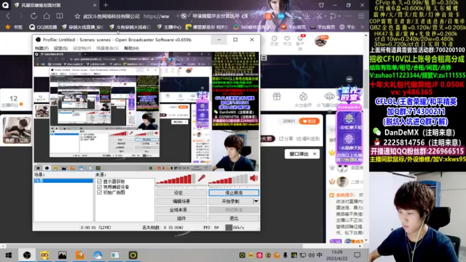Open the gift box icon
Screen dimensions: 466x262
tap(277, 96)
